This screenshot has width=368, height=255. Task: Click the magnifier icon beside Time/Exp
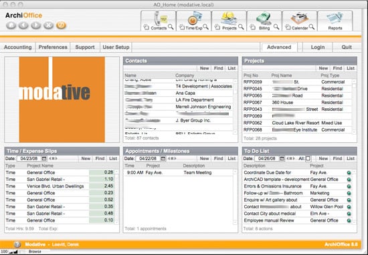click(x=206, y=27)
